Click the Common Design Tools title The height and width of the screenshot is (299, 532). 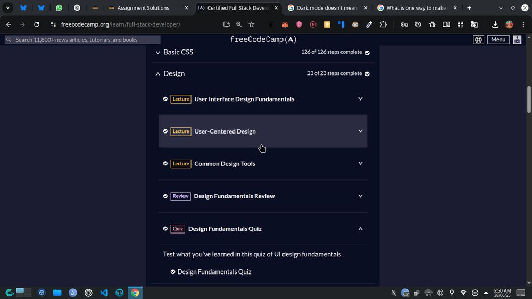[225, 163]
